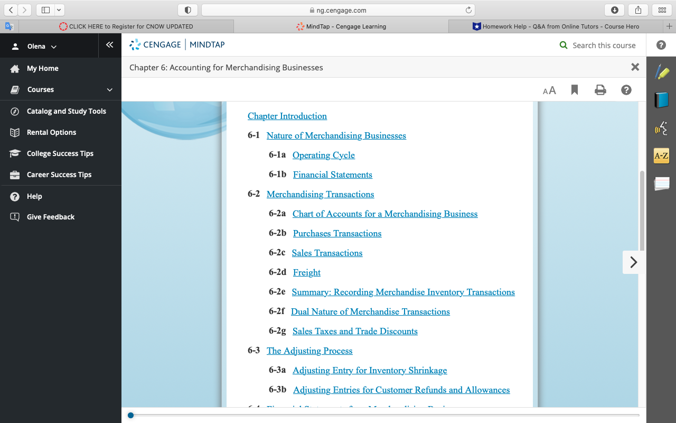The height and width of the screenshot is (423, 676).
Task: Click the reading progress slider handle
Action: [x=130, y=415]
